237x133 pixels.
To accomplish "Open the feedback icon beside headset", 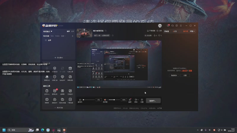I will pos(177,26).
